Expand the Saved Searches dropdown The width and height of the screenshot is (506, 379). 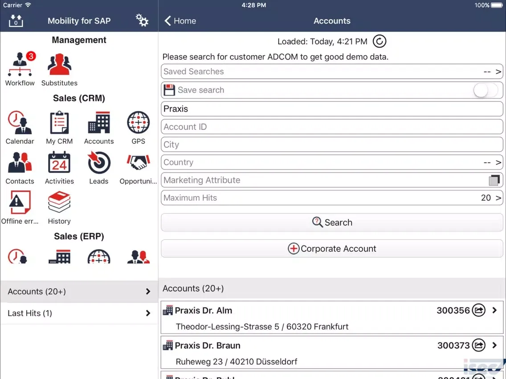click(332, 72)
